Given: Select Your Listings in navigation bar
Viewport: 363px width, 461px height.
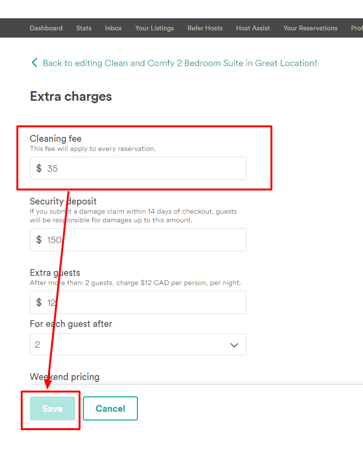Looking at the screenshot, I should pyautogui.click(x=155, y=28).
